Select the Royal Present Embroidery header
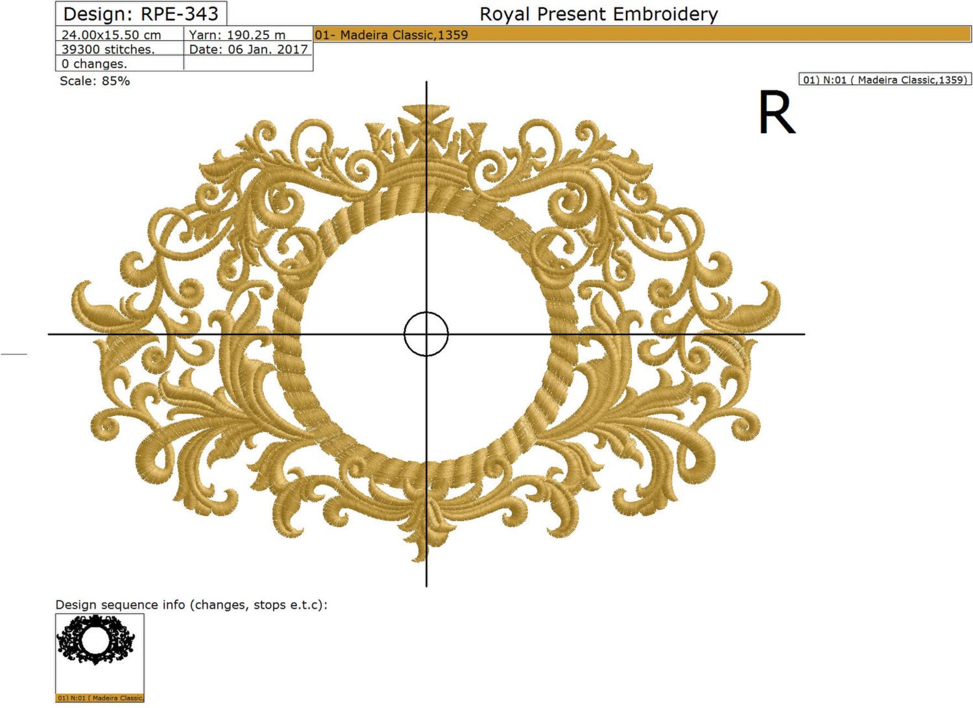The height and width of the screenshot is (708, 973). point(597,12)
